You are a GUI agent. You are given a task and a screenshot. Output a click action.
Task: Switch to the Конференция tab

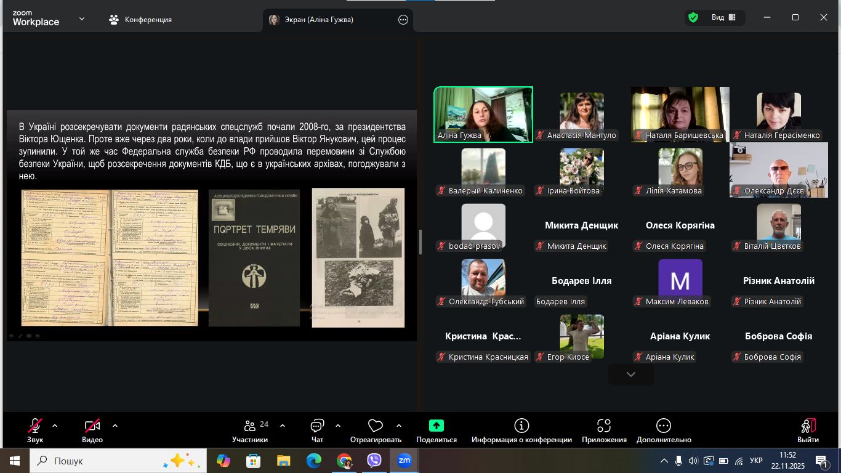[140, 20]
